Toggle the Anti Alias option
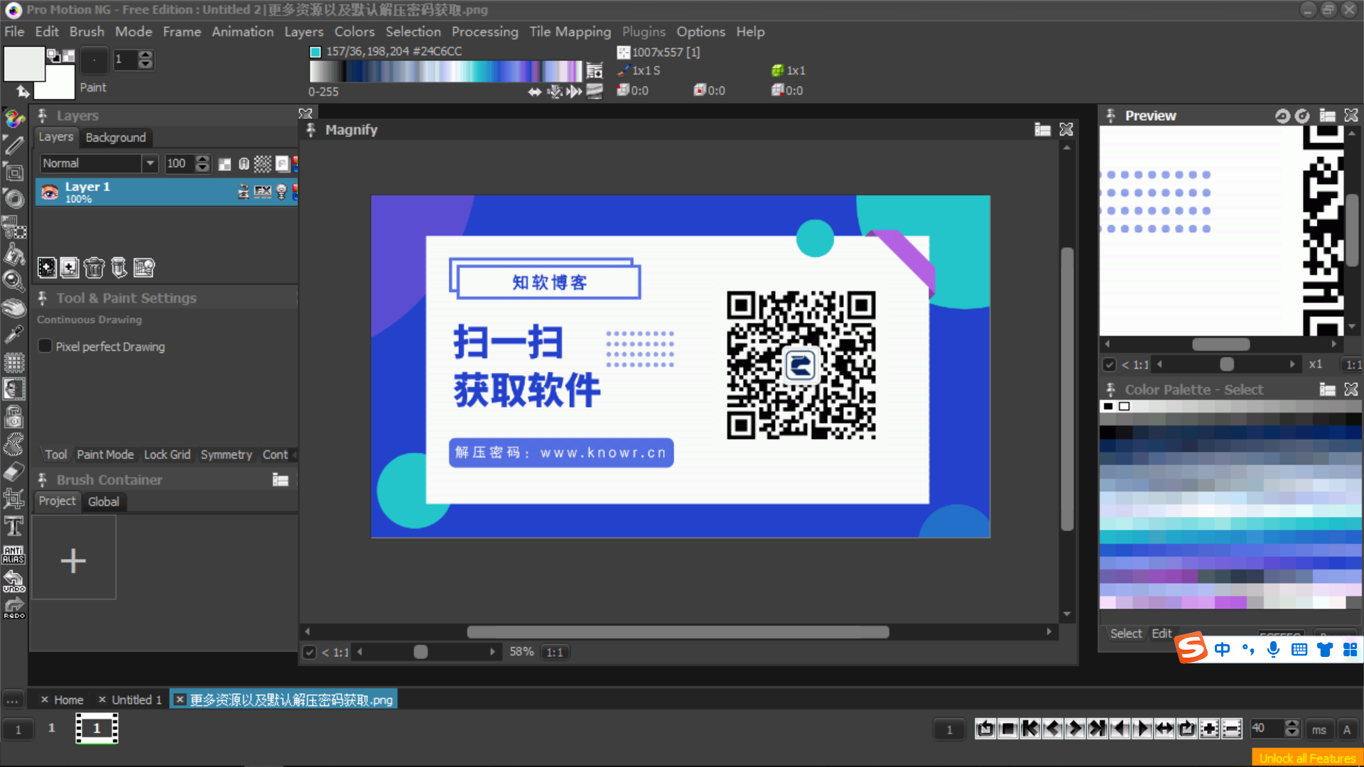This screenshot has width=1364, height=767. 13,554
